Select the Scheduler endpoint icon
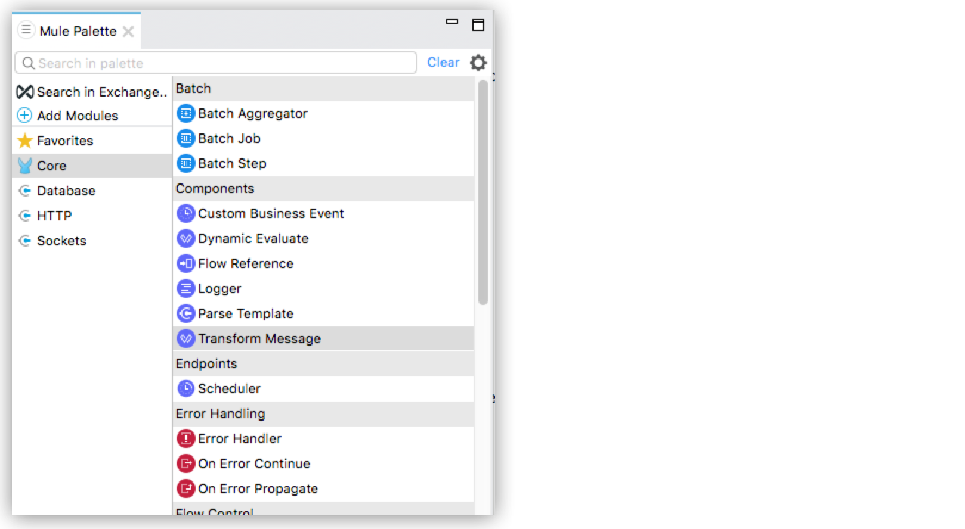Image resolution: width=965 pixels, height=529 pixels. 186,388
